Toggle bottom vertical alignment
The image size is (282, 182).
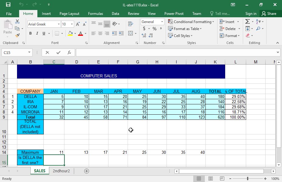107,24
